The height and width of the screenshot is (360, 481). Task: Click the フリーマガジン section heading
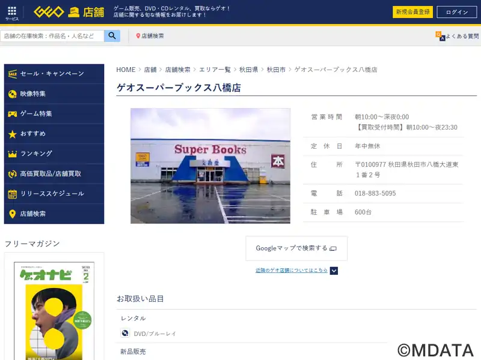tap(32, 244)
